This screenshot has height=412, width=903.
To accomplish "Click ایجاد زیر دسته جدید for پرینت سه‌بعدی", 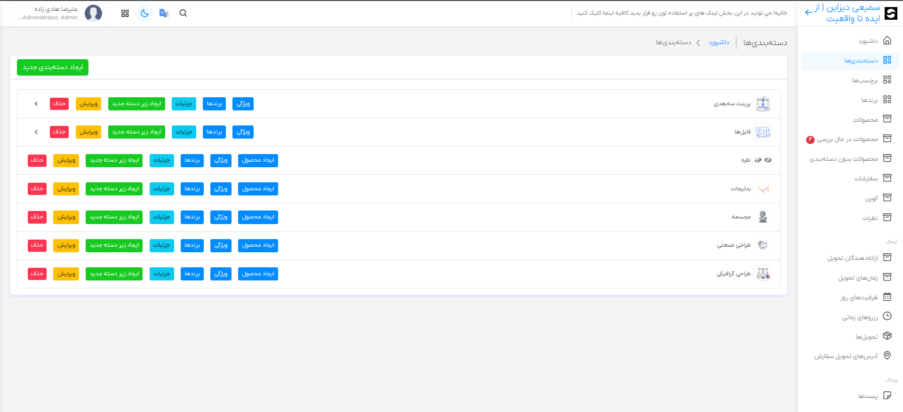I will pos(136,104).
